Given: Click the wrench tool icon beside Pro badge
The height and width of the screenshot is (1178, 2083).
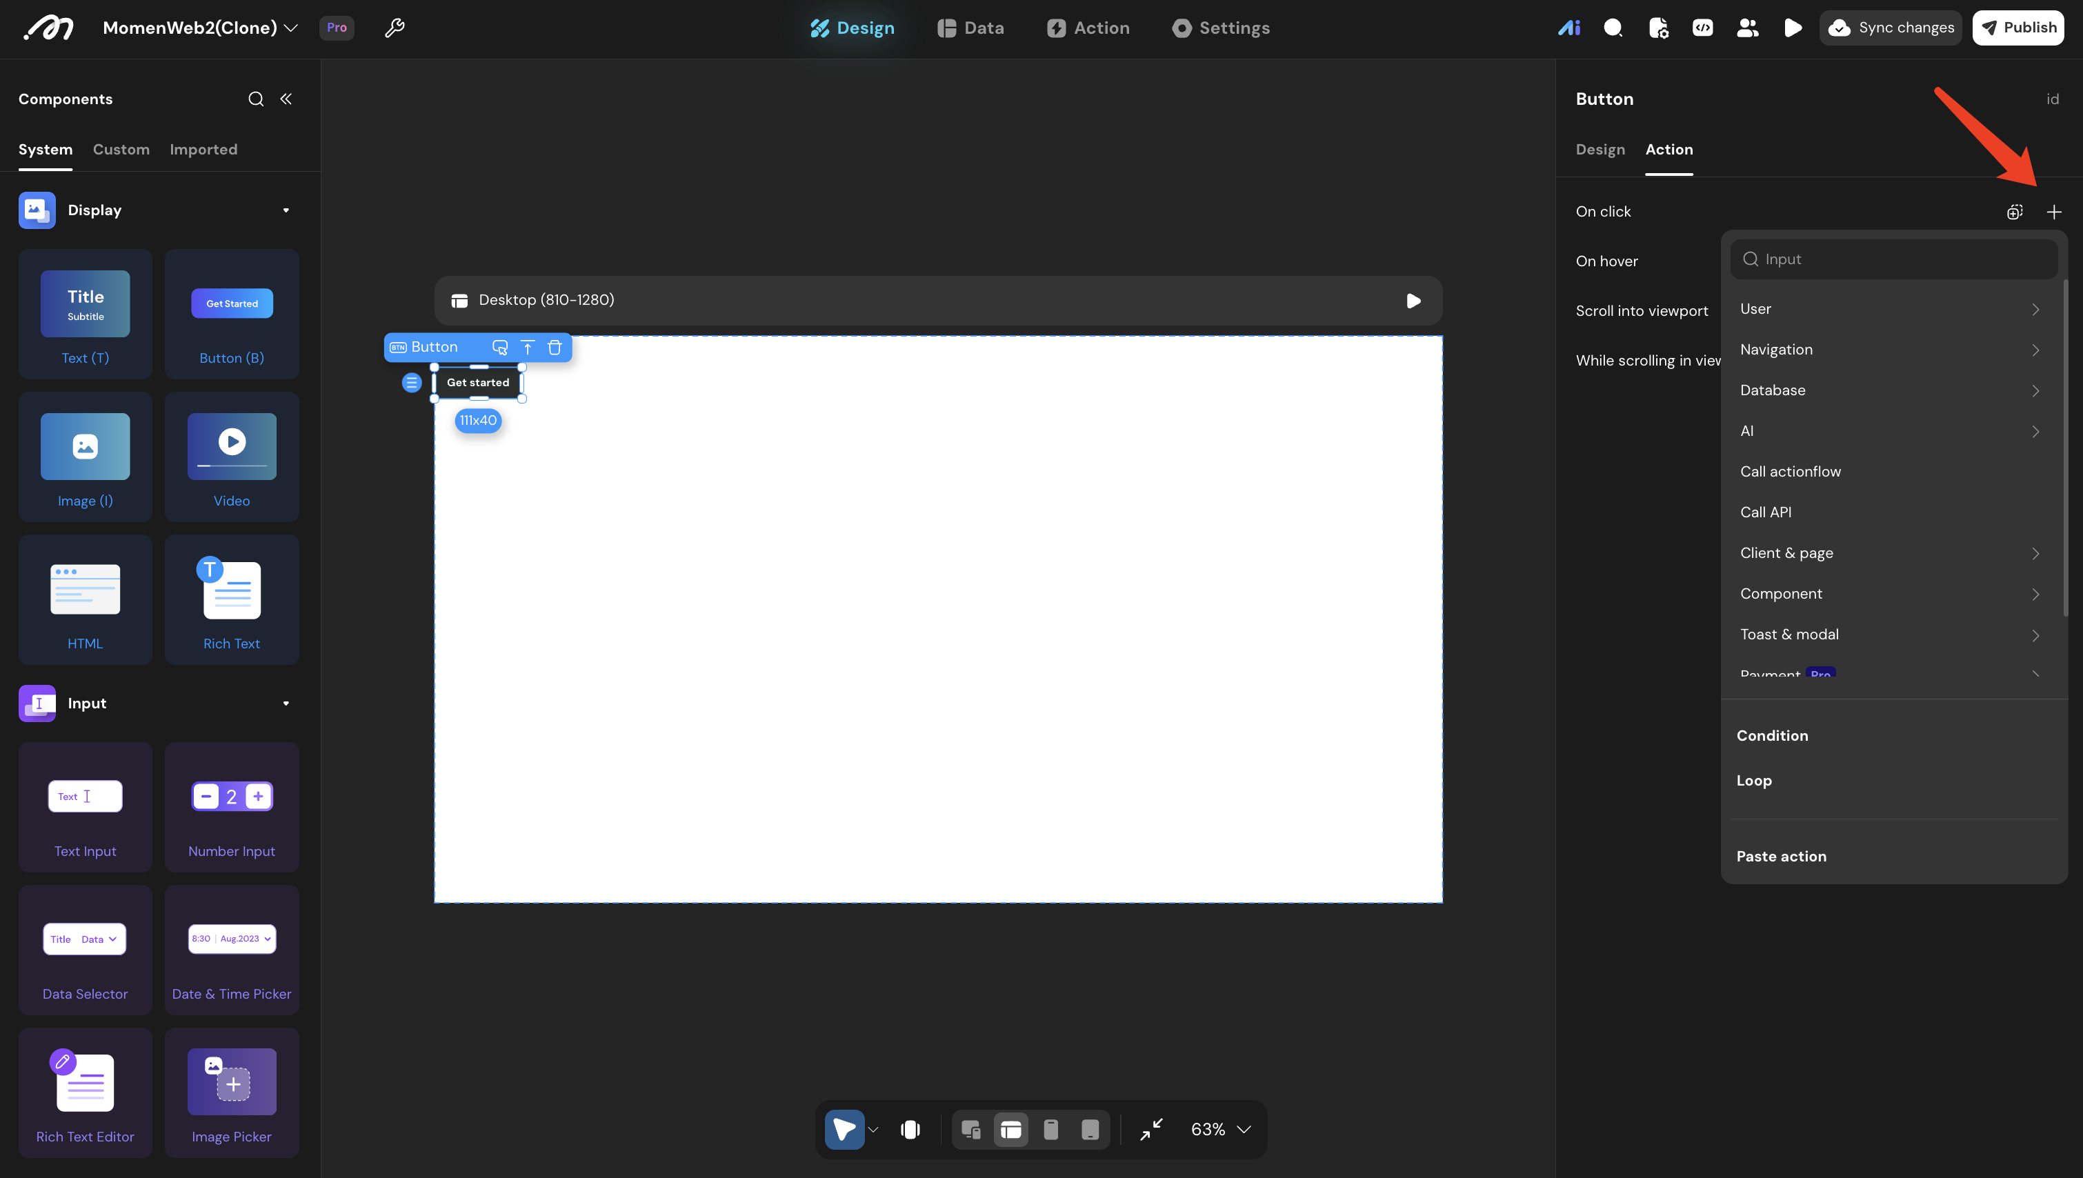Looking at the screenshot, I should tap(394, 28).
